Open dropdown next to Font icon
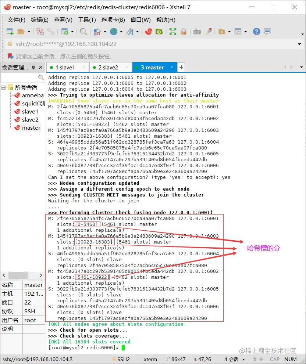This screenshot has height=364, width=306. tap(138, 32)
